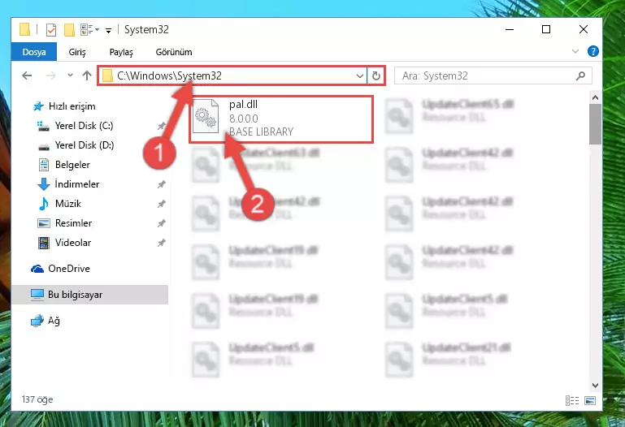Click pin icon next to Resimler
625x427 pixels.
click(x=161, y=223)
